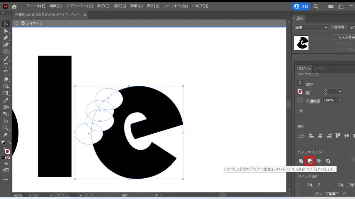
Task: Open the Align To options dropdown
Action: click(302, 135)
